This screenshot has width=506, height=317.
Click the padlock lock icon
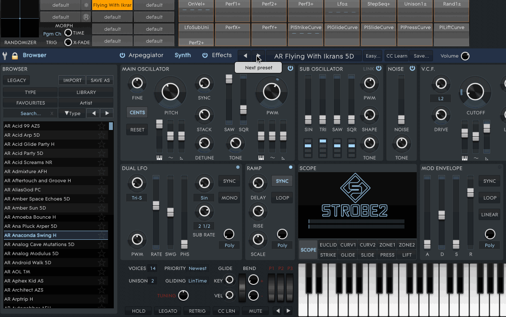[x=15, y=56]
